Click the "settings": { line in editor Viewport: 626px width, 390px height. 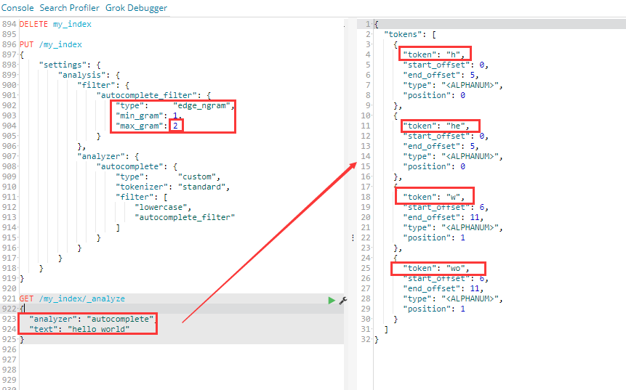click(70, 65)
